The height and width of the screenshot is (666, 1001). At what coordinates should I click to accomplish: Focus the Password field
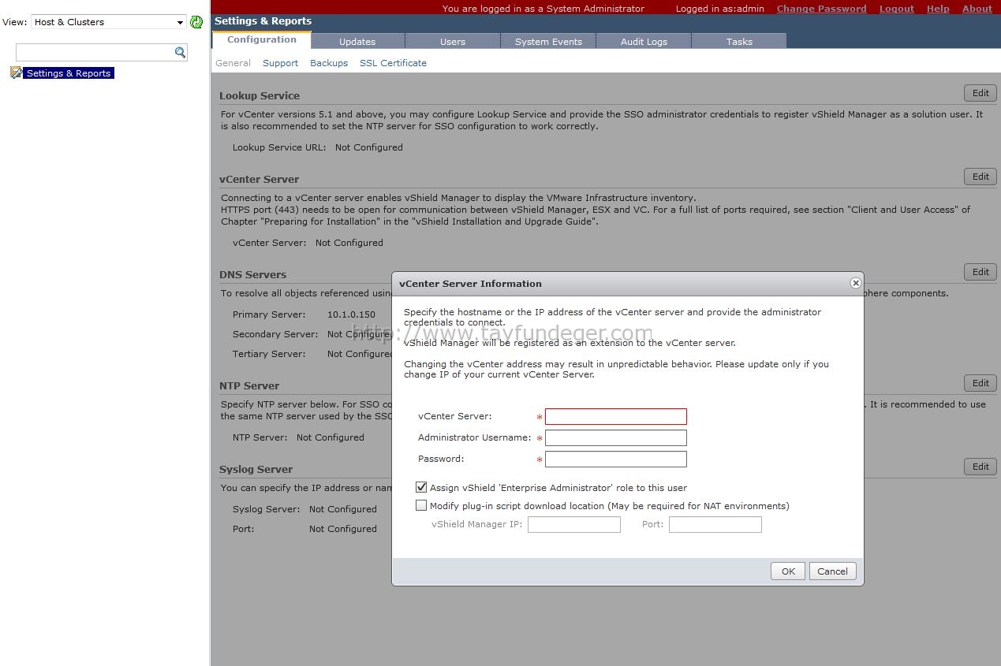point(616,459)
